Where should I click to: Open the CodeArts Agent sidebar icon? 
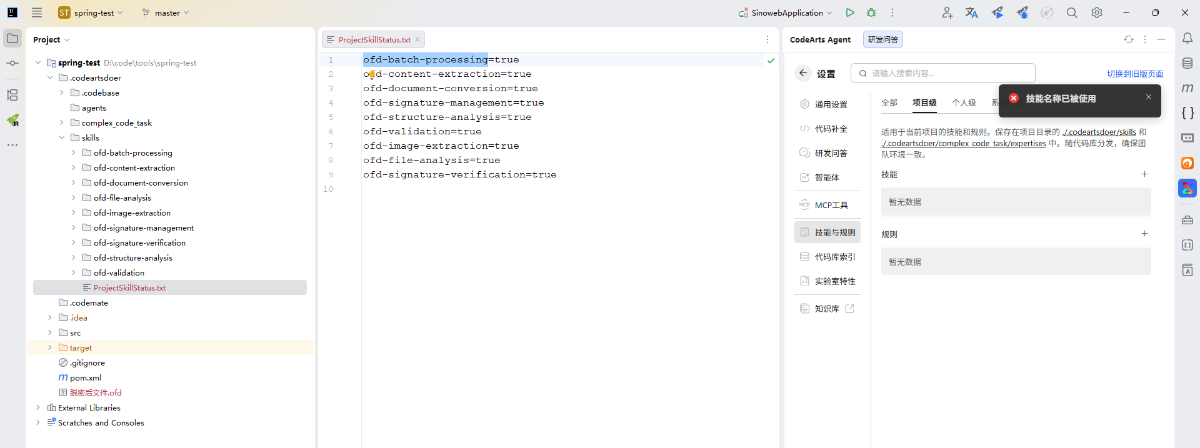click(1187, 188)
